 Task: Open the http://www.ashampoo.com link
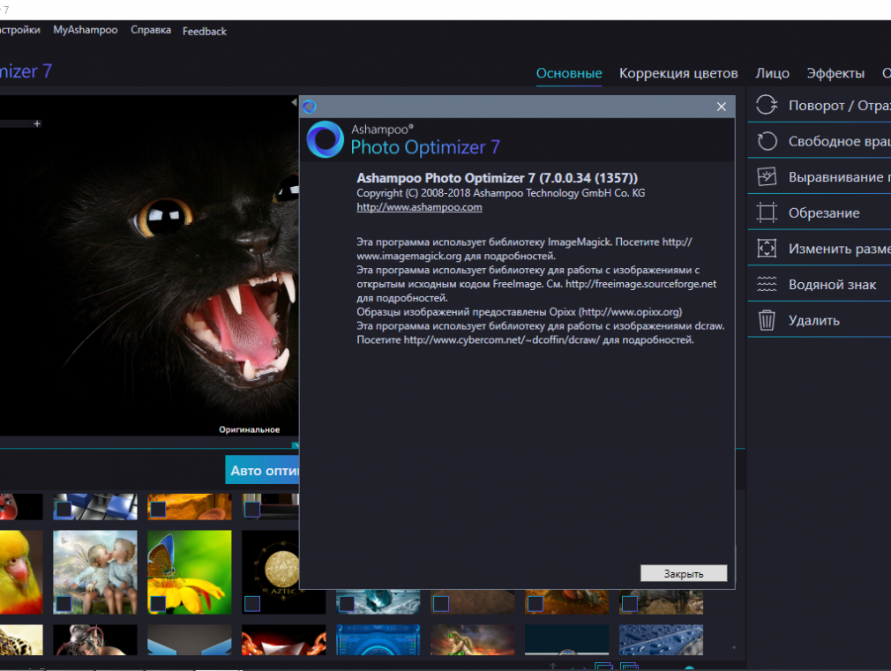tap(419, 207)
